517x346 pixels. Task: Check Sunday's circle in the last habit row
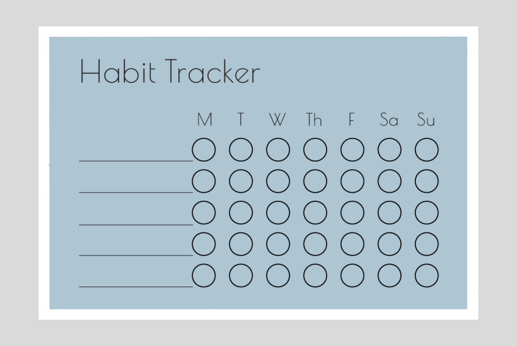click(426, 276)
